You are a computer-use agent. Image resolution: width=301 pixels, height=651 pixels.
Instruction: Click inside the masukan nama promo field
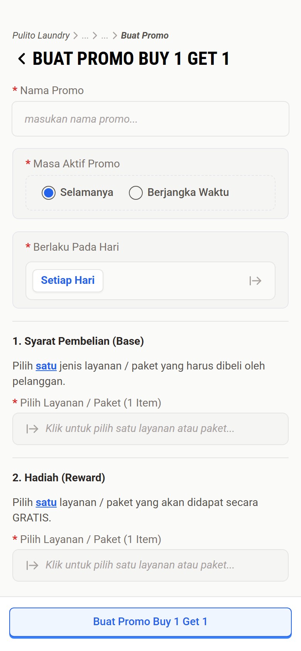click(x=150, y=119)
